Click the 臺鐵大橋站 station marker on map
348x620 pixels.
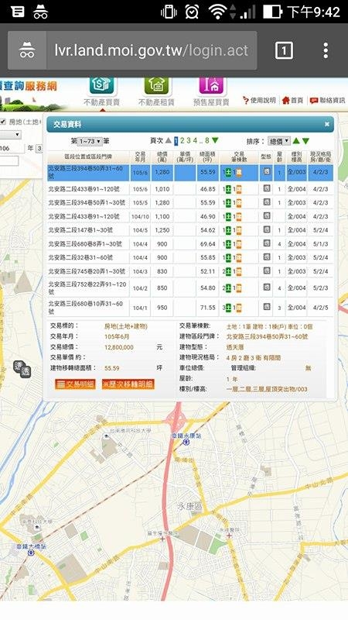(30, 553)
